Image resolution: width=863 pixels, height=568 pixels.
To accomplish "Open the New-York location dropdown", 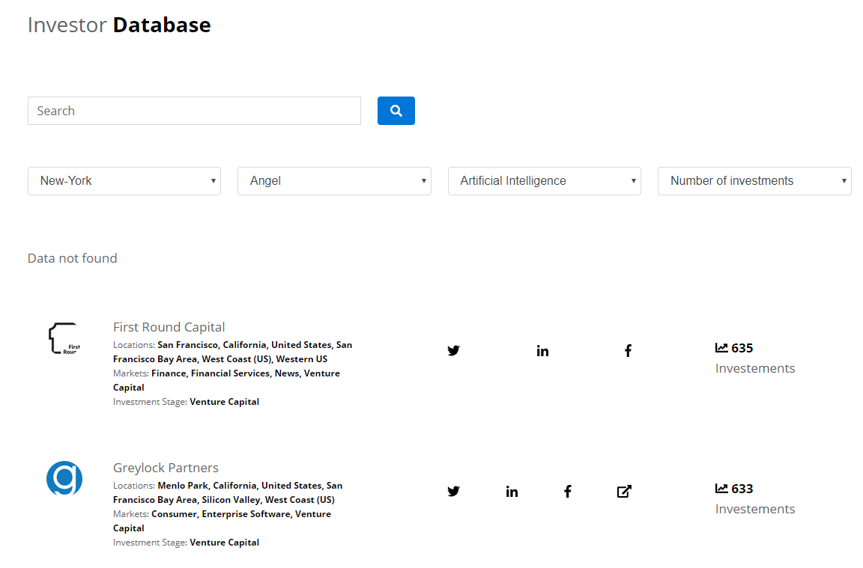I will coord(124,180).
